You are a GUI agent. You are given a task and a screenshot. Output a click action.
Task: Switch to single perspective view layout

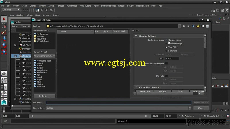[4, 73]
